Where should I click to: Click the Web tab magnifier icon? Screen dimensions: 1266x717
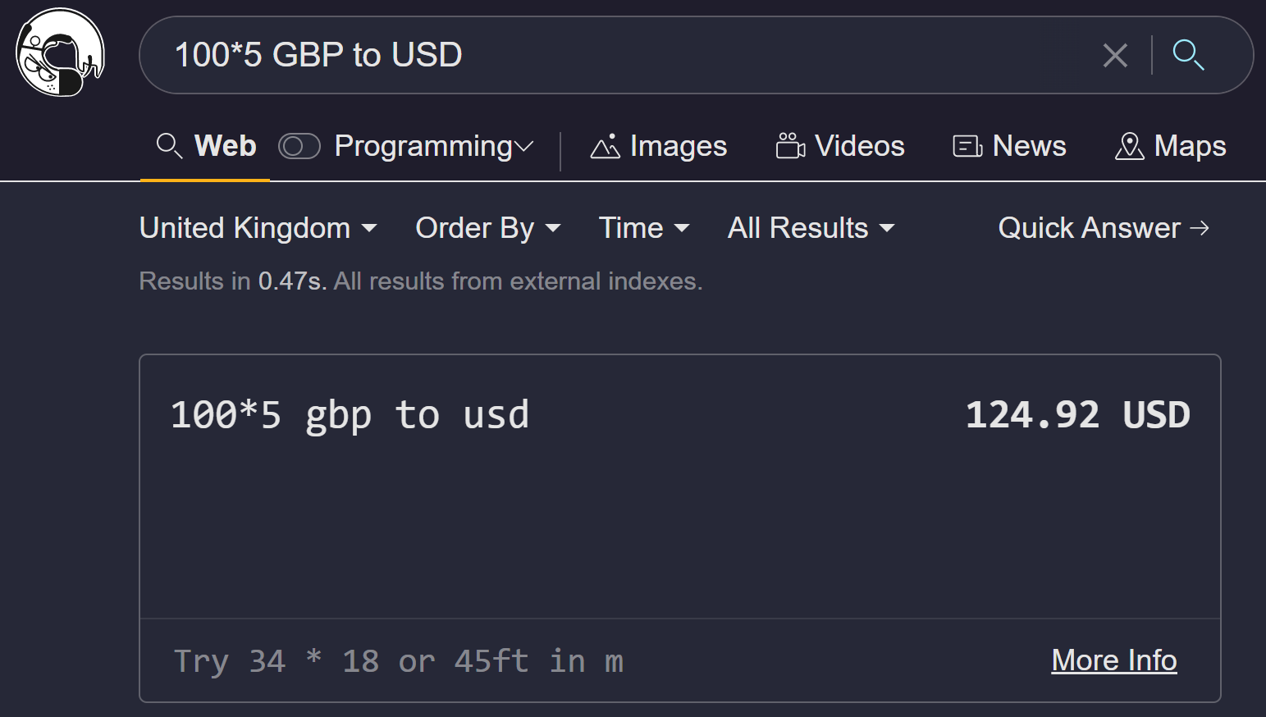[169, 146]
